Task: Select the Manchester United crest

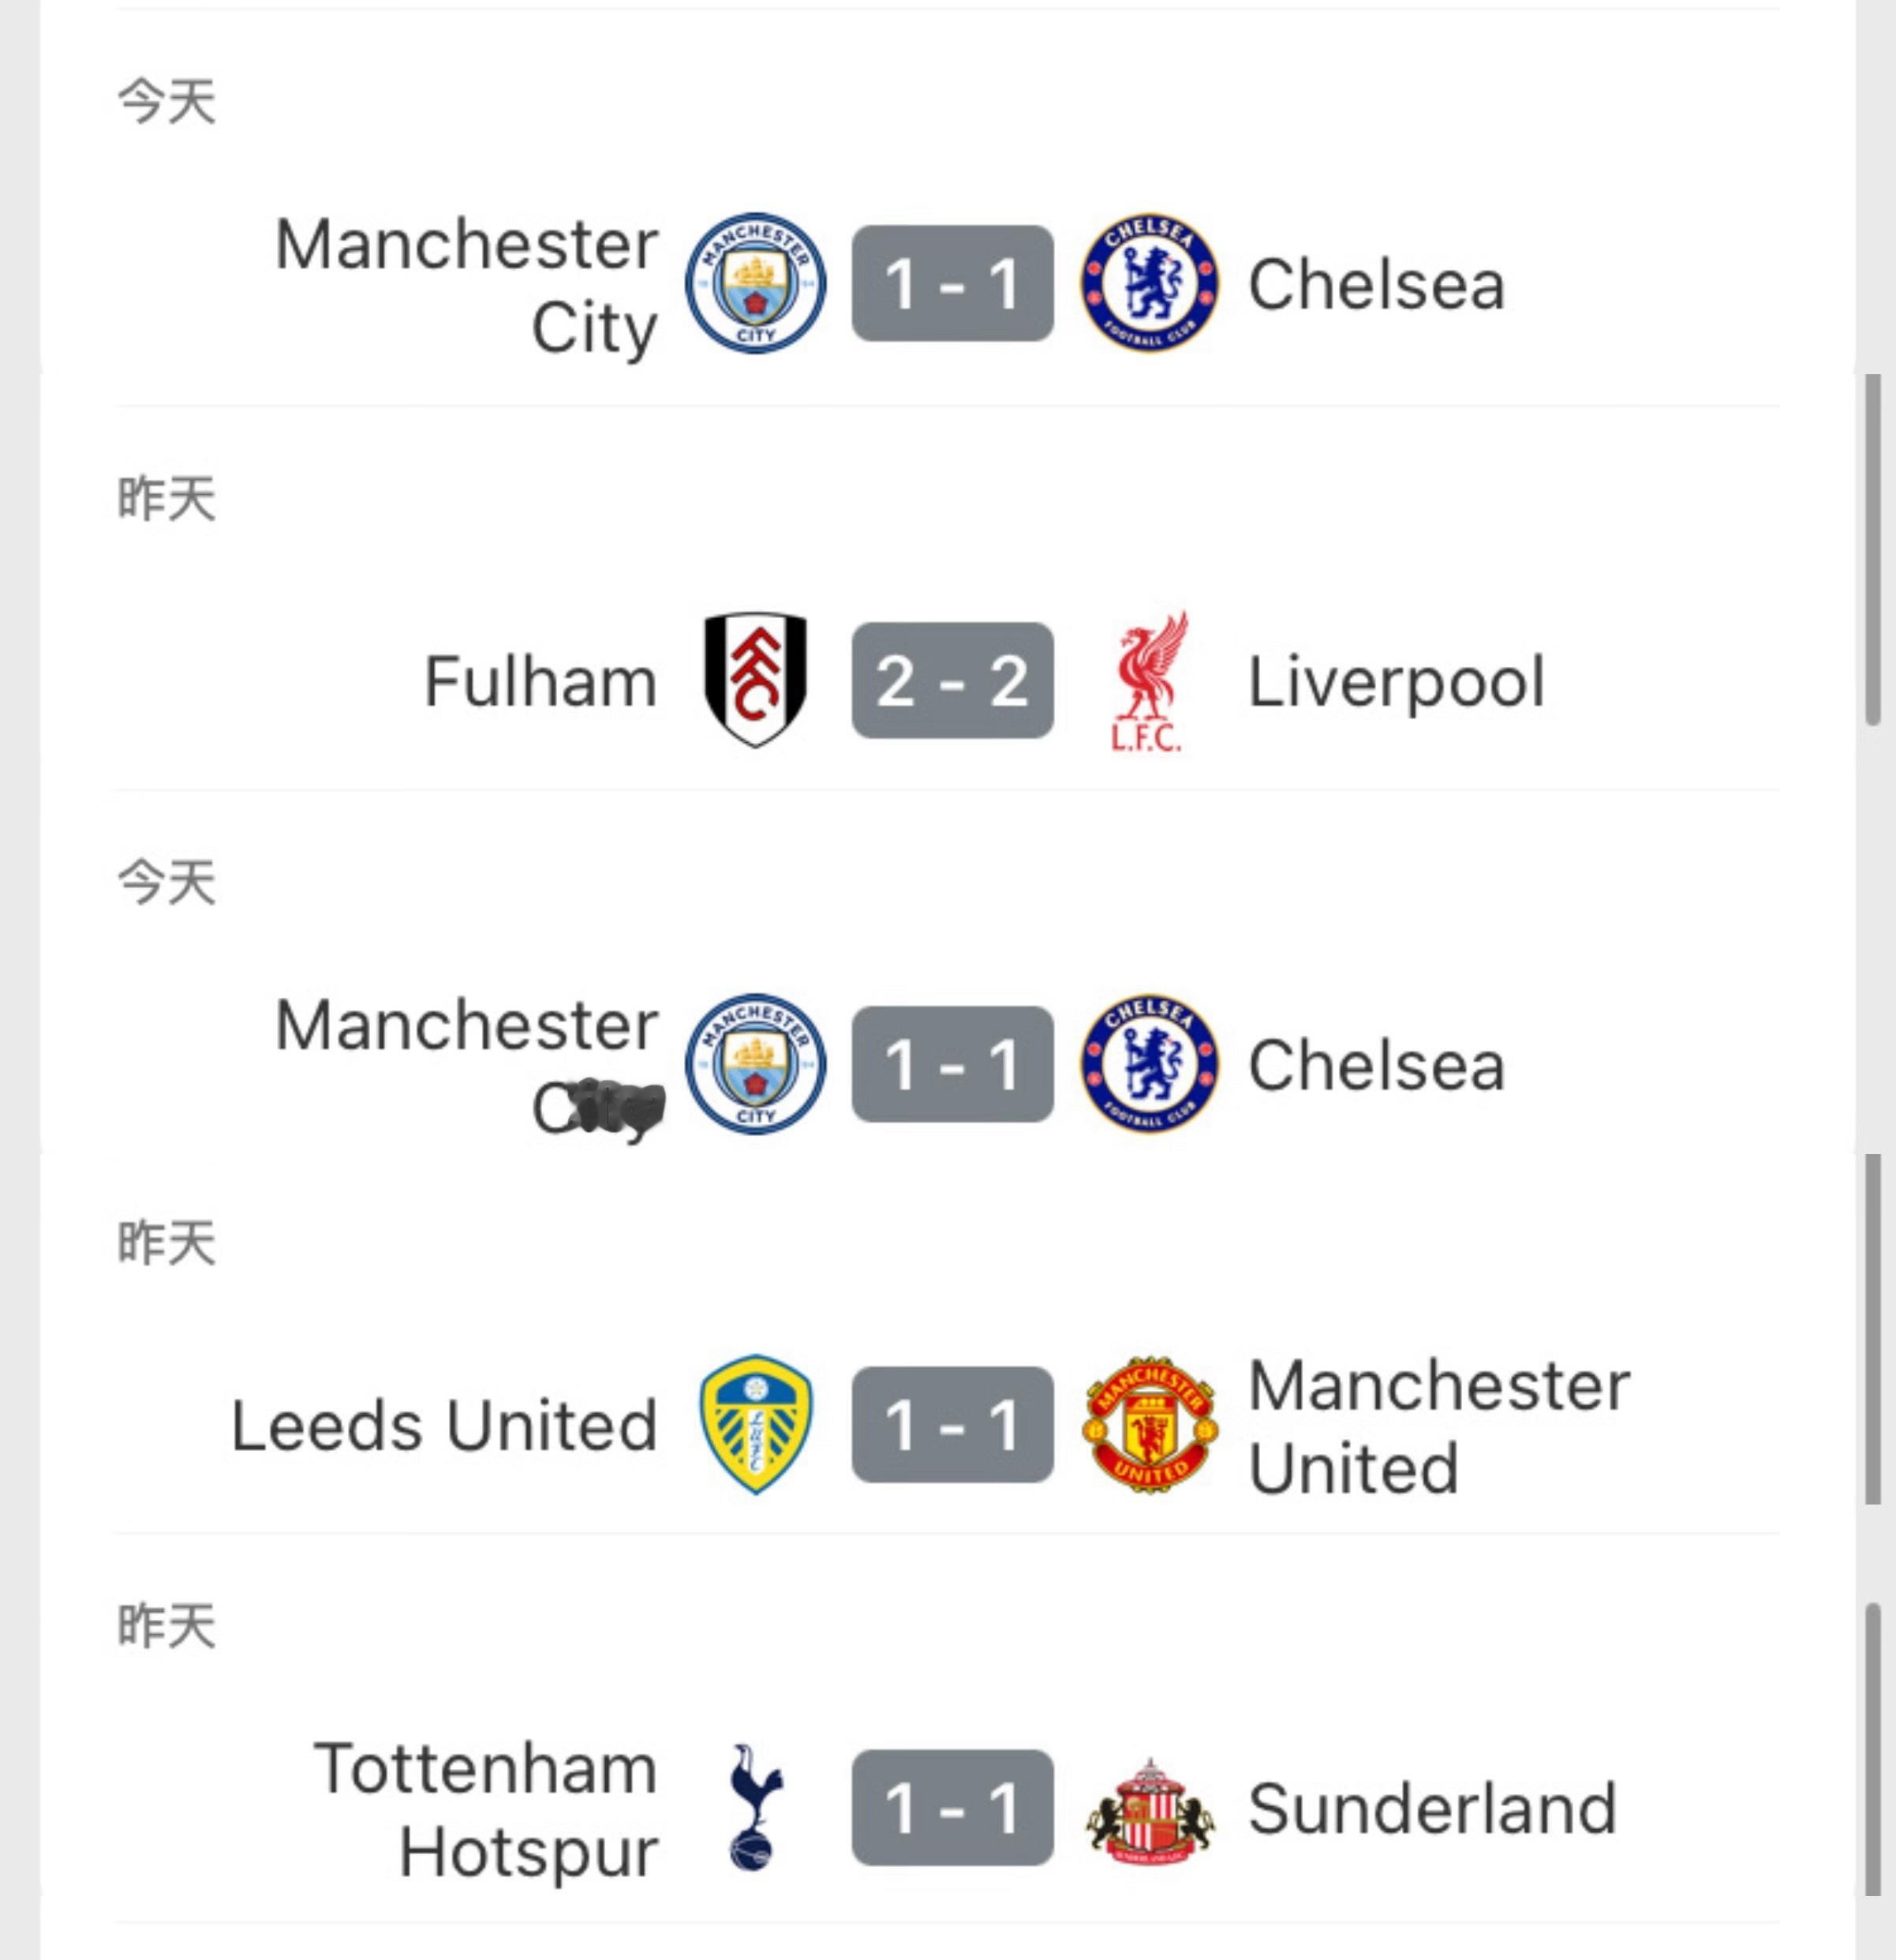Action: 1150,1424
